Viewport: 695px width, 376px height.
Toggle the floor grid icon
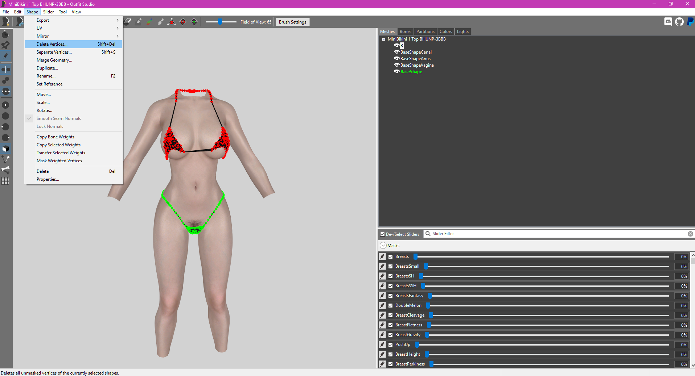coord(6,181)
